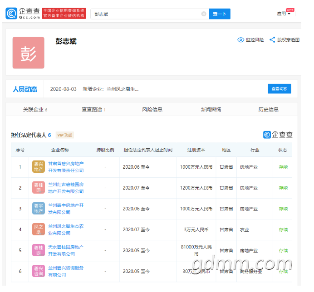The height and width of the screenshot is (292, 314).
Task: Click the 序号 column header
Action: click(x=20, y=150)
